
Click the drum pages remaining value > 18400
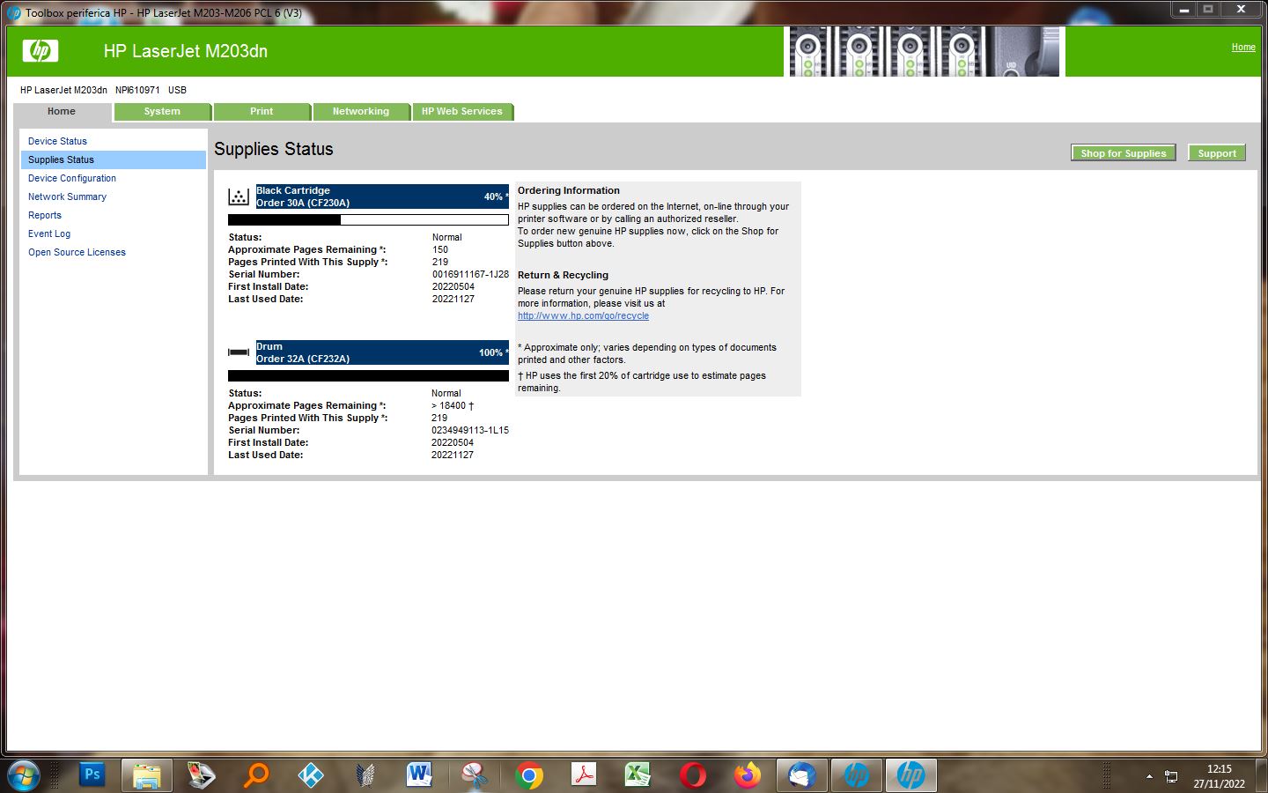tap(453, 405)
